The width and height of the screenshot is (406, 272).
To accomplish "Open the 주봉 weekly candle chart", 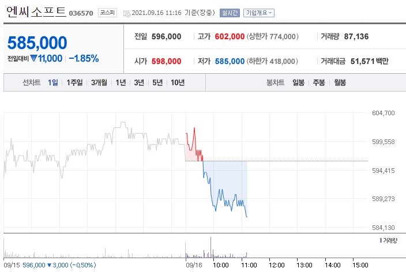I will (x=319, y=82).
